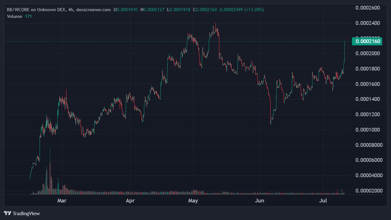
Task: Click the 0.0002600 price axis label
Action: coord(368,7)
